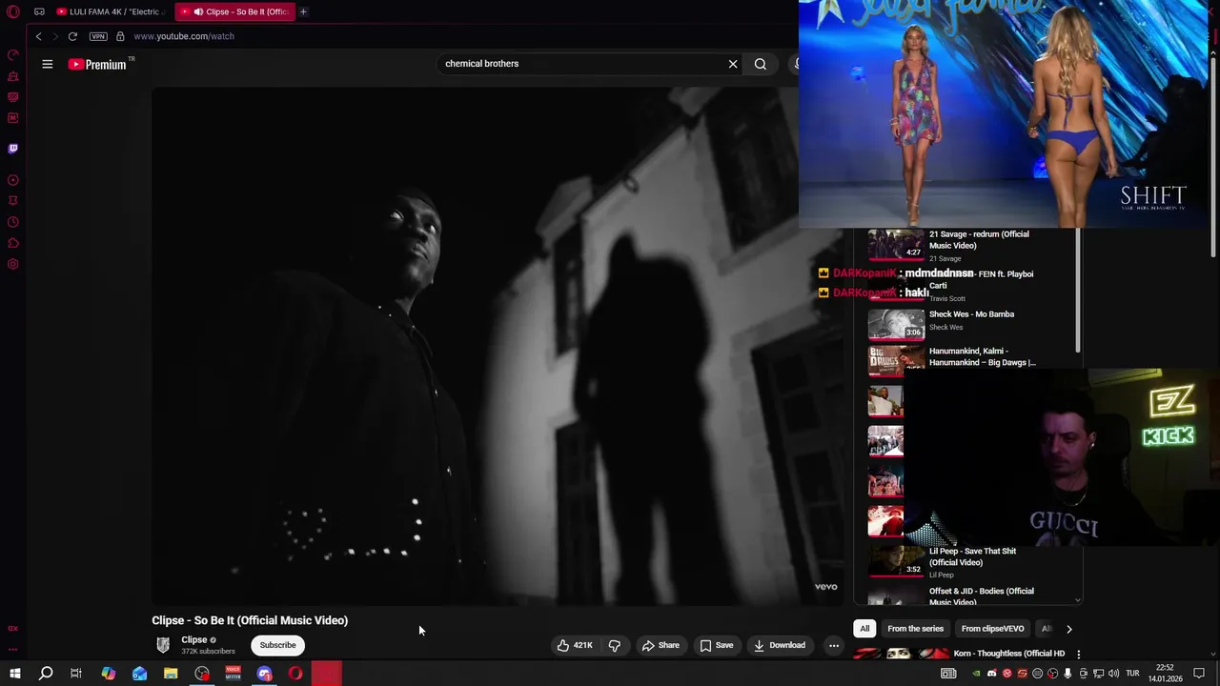
Task: Open YouTube hamburger guide menu
Action: pyautogui.click(x=47, y=64)
